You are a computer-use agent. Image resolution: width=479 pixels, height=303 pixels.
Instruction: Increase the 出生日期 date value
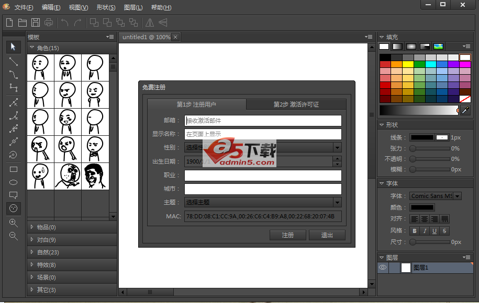click(337, 158)
